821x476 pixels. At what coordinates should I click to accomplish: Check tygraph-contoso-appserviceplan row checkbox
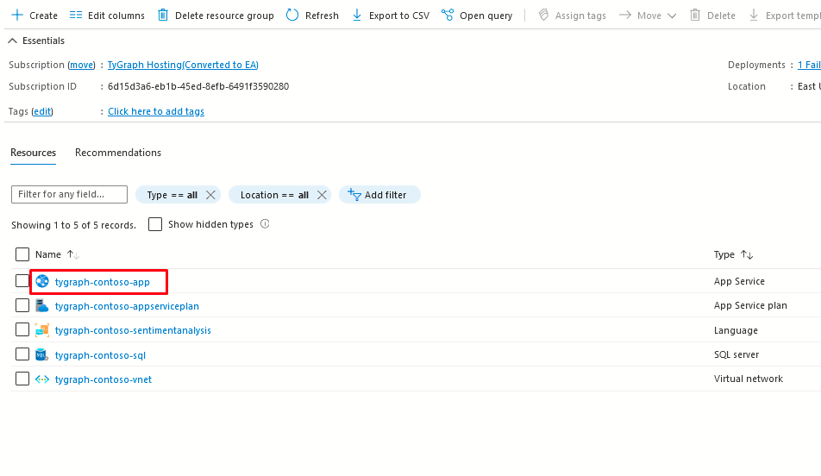(x=22, y=305)
